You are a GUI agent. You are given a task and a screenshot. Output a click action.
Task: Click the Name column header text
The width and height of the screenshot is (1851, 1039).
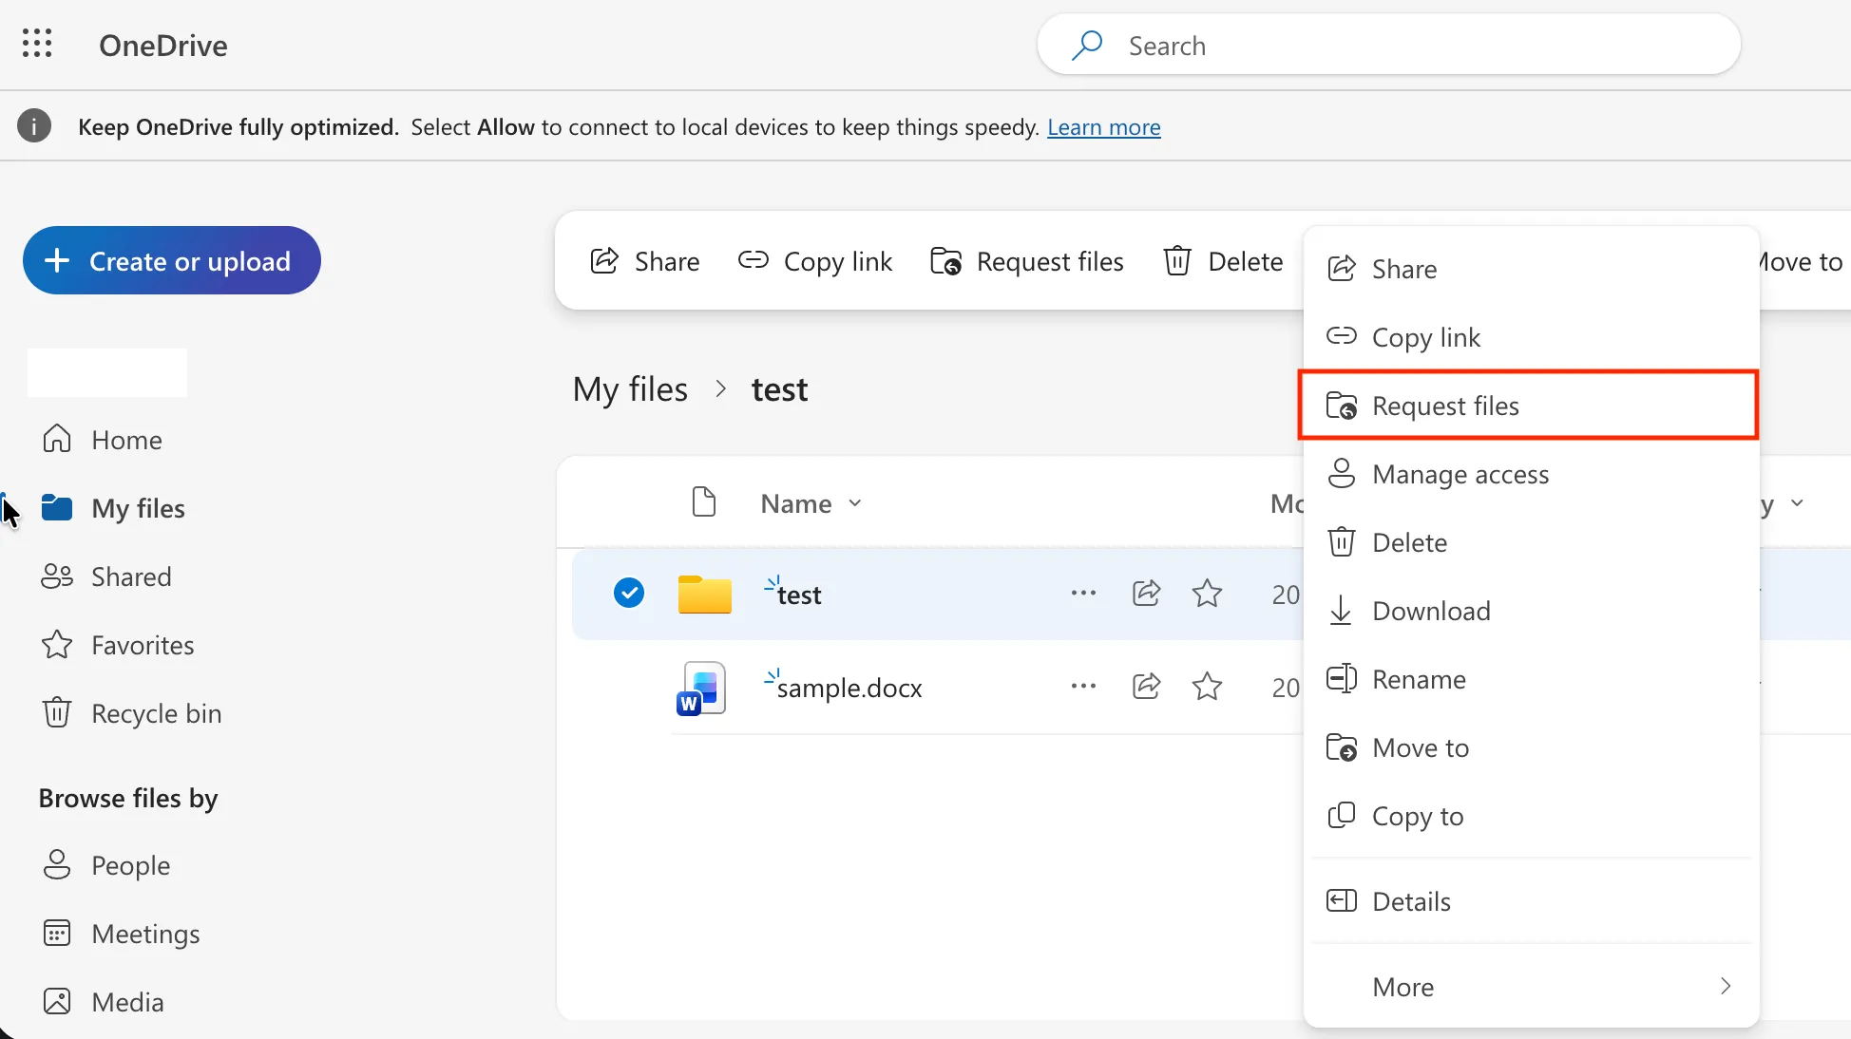click(x=796, y=502)
